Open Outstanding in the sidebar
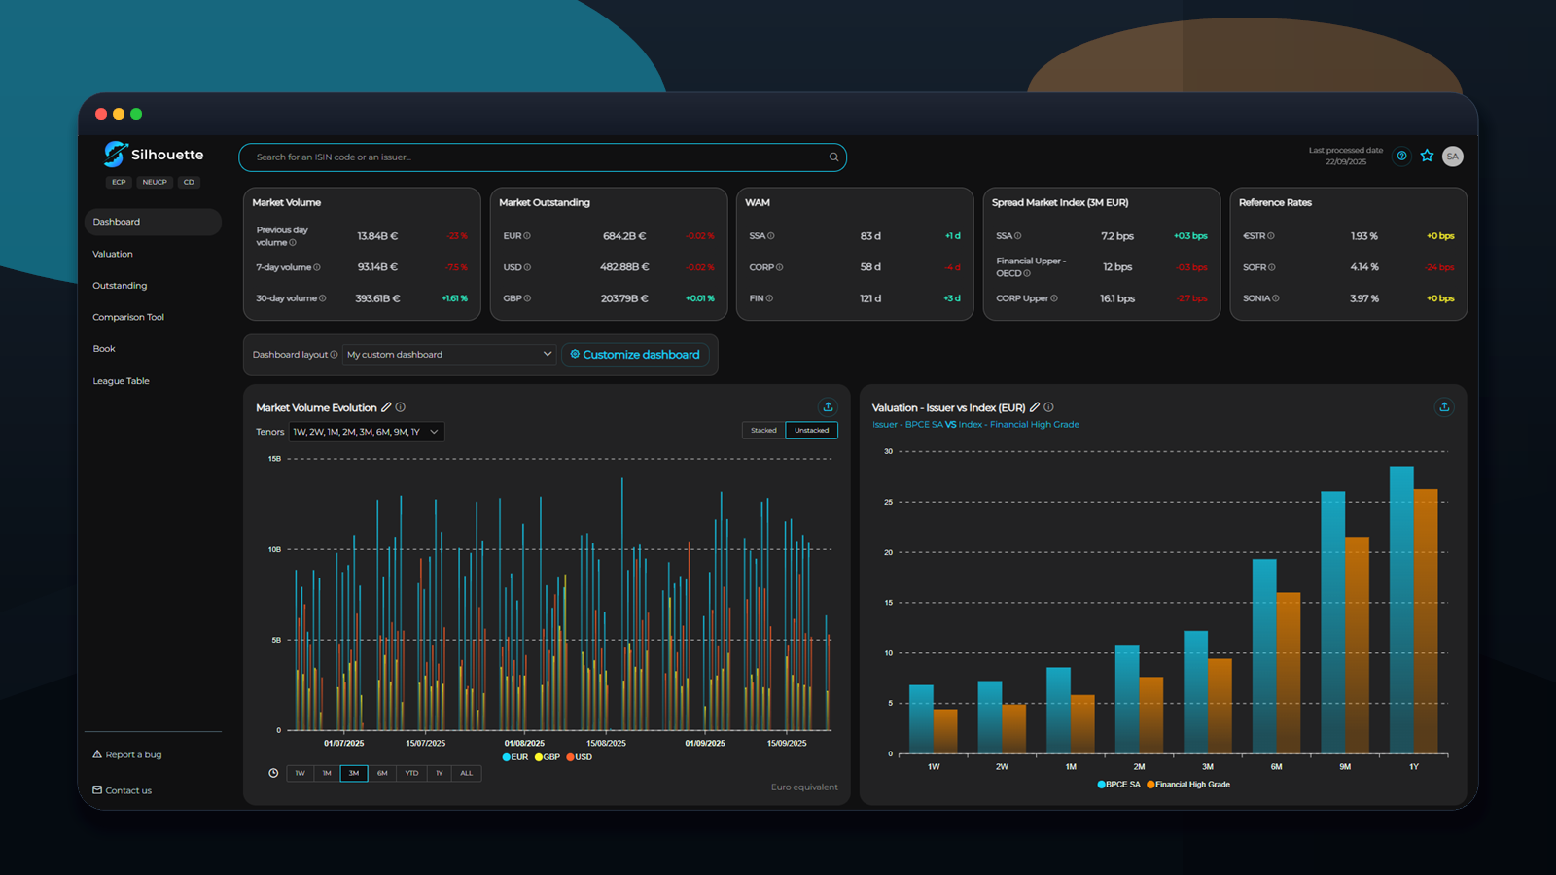The height and width of the screenshot is (875, 1556). tap(120, 286)
